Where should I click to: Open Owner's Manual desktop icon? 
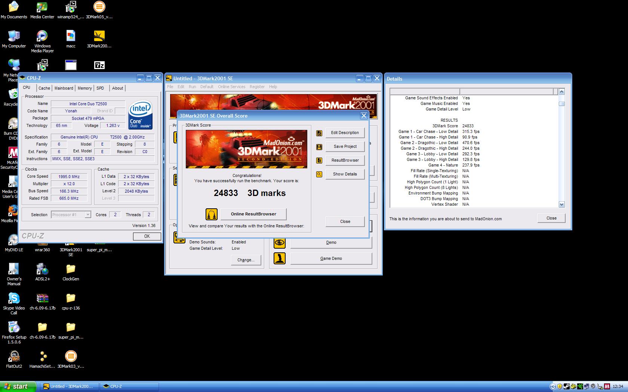pyautogui.click(x=14, y=274)
